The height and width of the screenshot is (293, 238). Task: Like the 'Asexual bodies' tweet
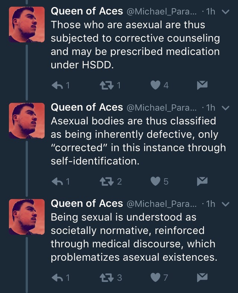(156, 181)
